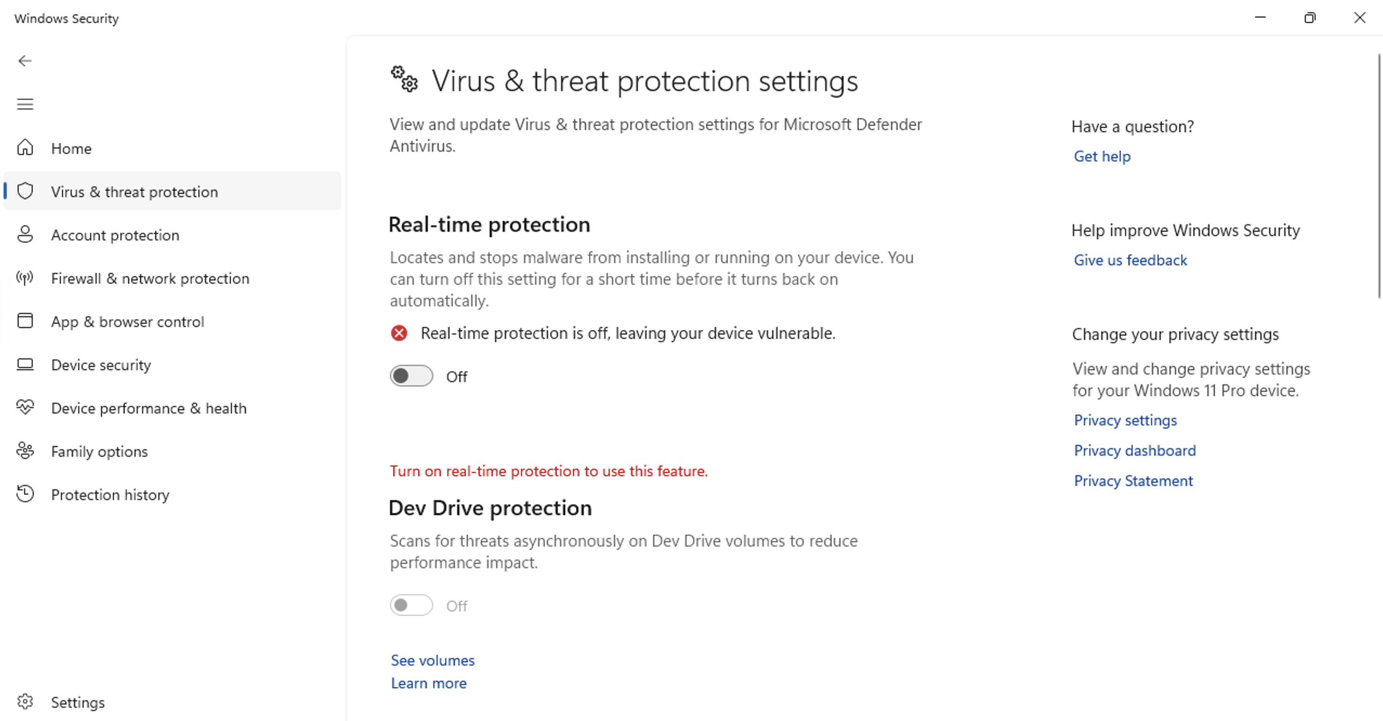1383x721 pixels.
Task: Open the Privacy dashboard link
Action: pyautogui.click(x=1134, y=450)
